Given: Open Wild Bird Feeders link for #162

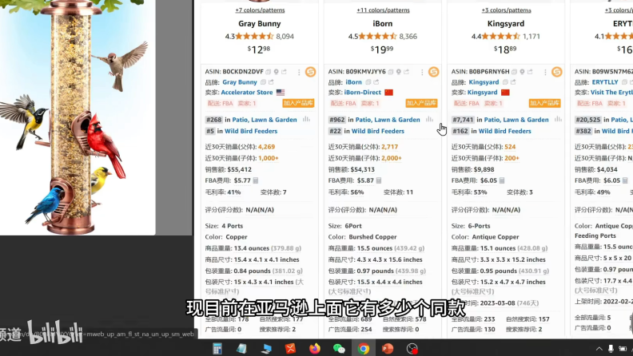Looking at the screenshot, I should [504, 131].
